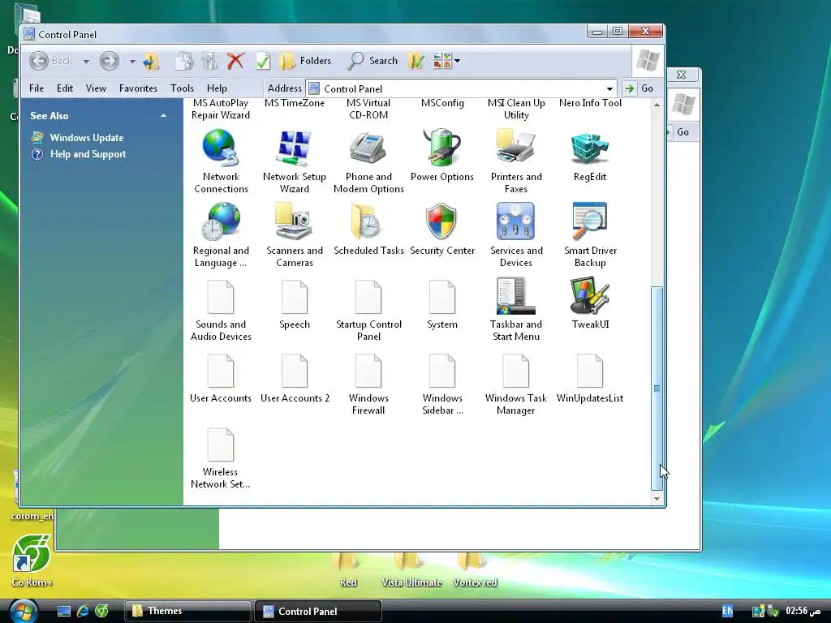
Task: Open the Speech applet
Action: click(295, 304)
